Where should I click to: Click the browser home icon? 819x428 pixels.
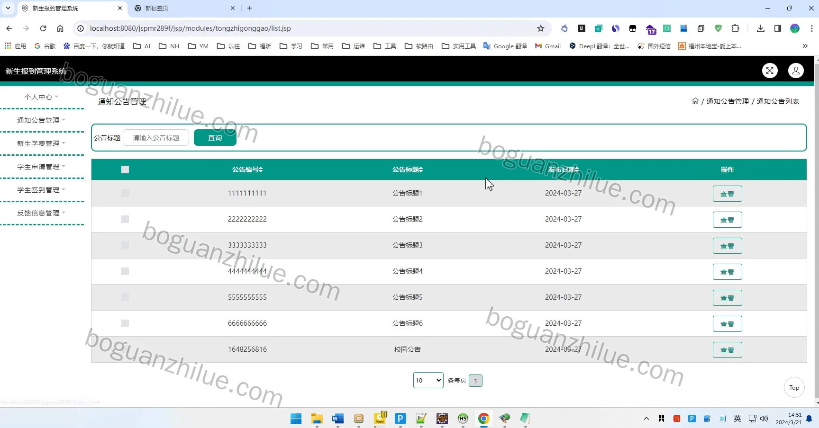tap(60, 28)
